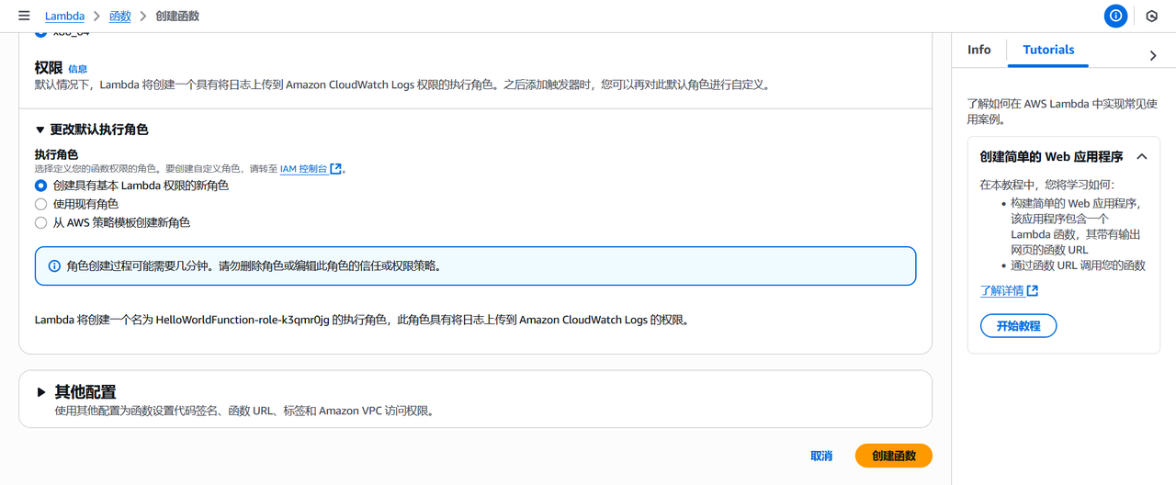Click the 取消 button
The width and height of the screenshot is (1176, 485).
(821, 456)
